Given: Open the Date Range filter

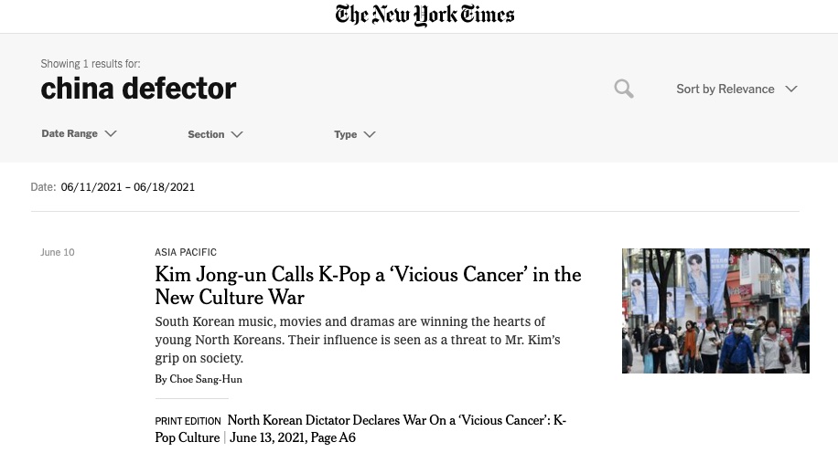Looking at the screenshot, I should tap(70, 133).
